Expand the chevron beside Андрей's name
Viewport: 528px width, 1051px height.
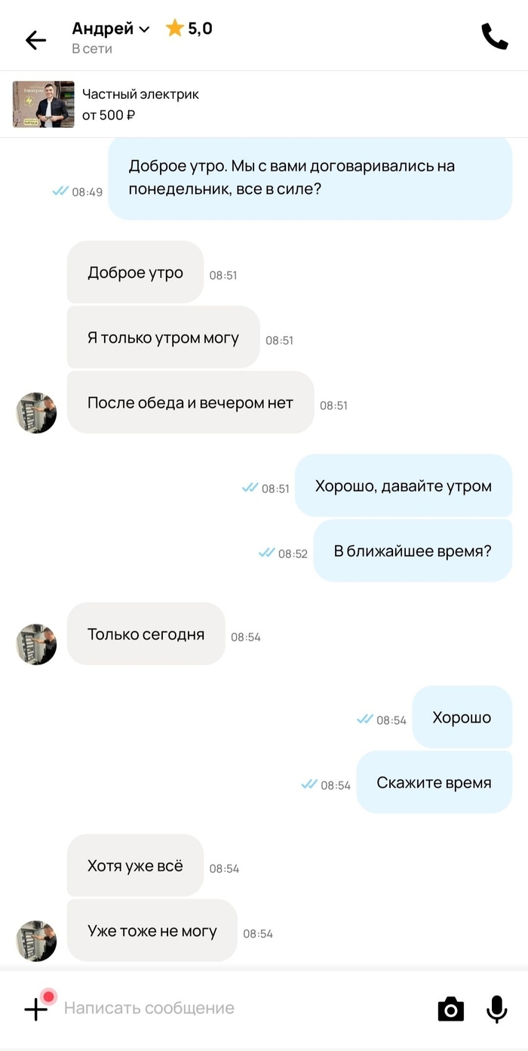coord(144,29)
